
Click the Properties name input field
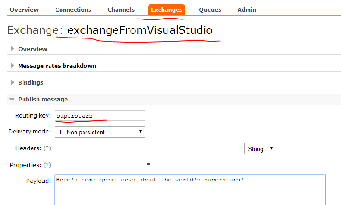click(x=99, y=165)
